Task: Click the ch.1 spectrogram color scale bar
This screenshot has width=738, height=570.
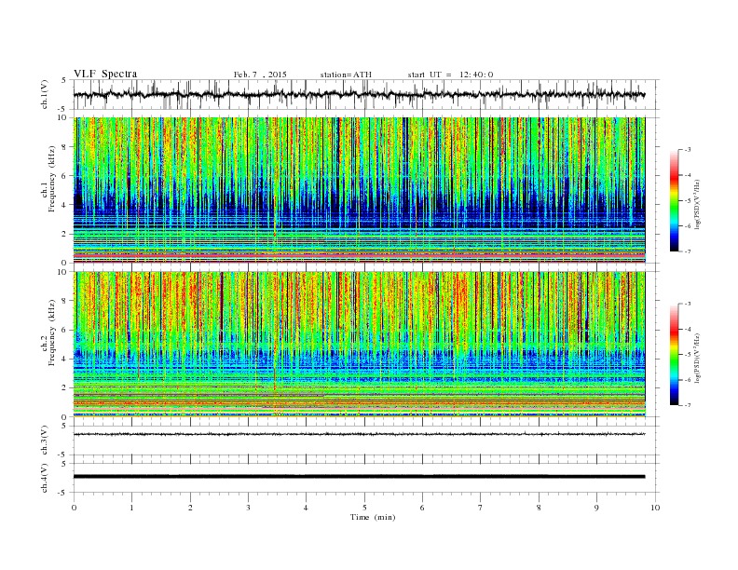Action: click(675, 201)
